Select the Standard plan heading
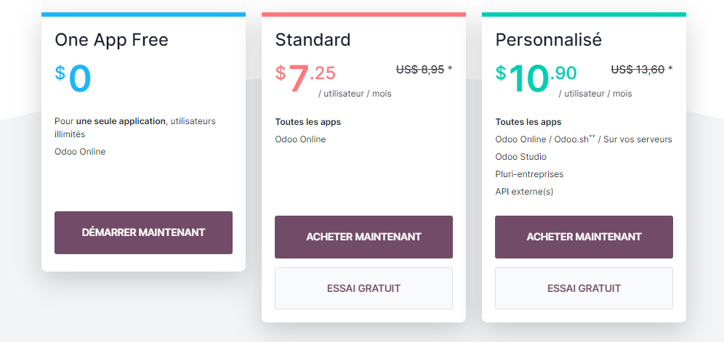This screenshot has width=724, height=342. (x=313, y=40)
